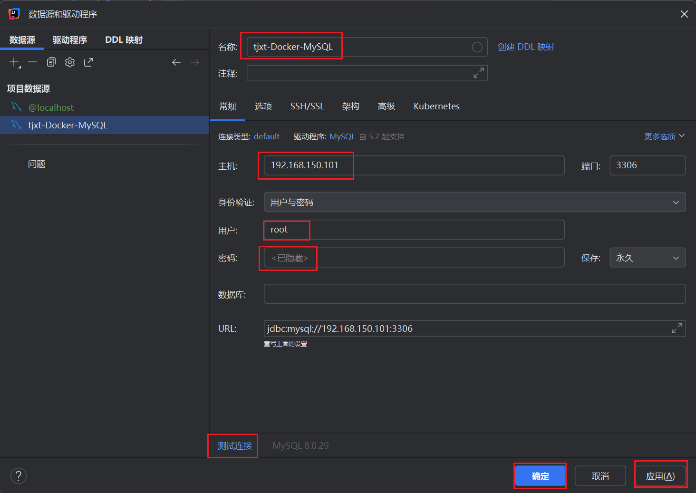Click the 创建 DDL 映射 link

click(526, 47)
